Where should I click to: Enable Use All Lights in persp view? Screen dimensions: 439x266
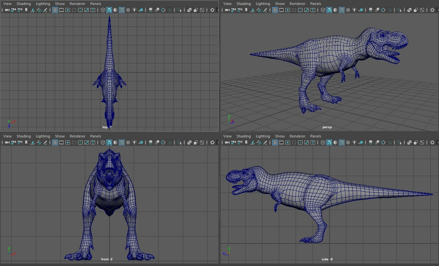coord(354,10)
